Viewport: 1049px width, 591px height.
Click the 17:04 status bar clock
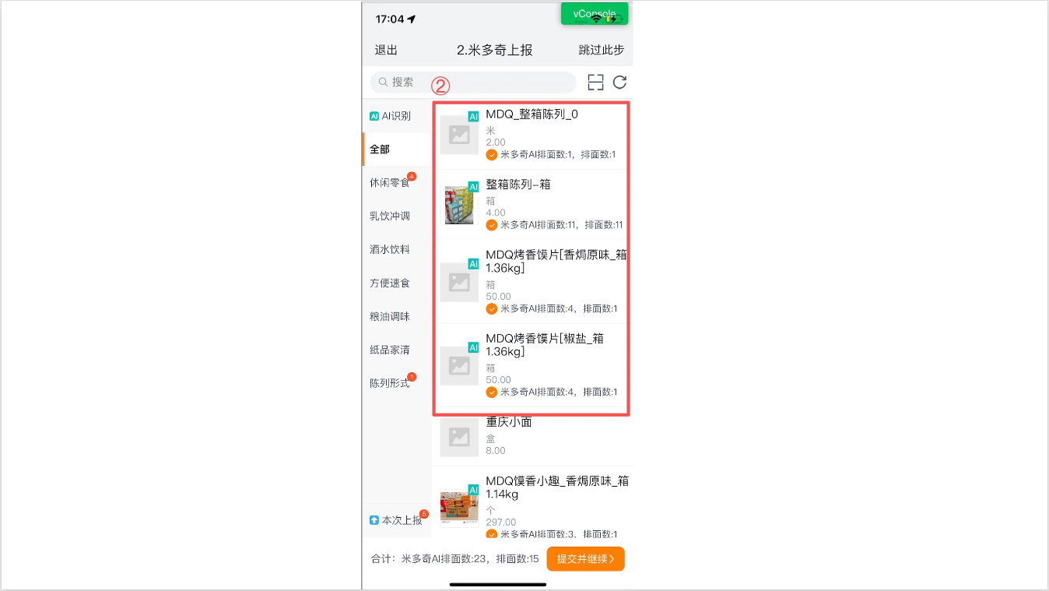[x=390, y=19]
